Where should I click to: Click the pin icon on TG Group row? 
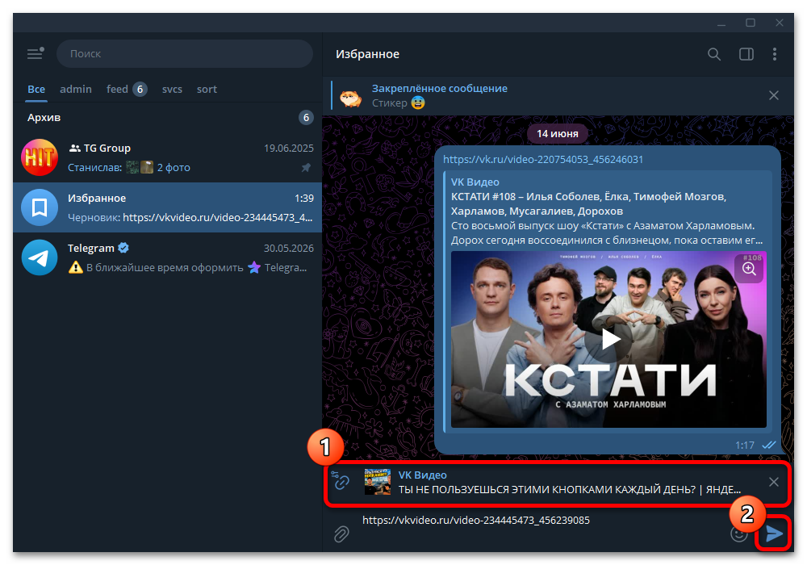tap(306, 168)
